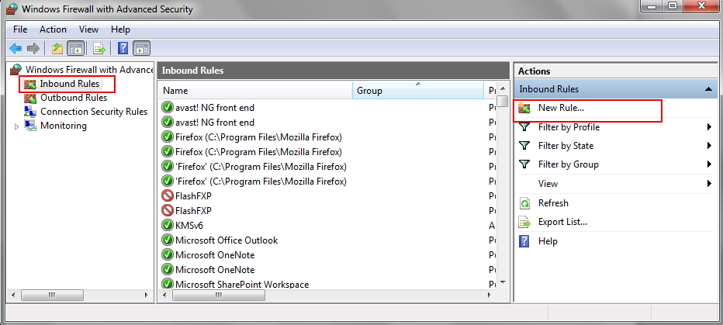Viewport: 723px width, 325px height.
Task: Sort by the Name column header
Action: [256, 91]
